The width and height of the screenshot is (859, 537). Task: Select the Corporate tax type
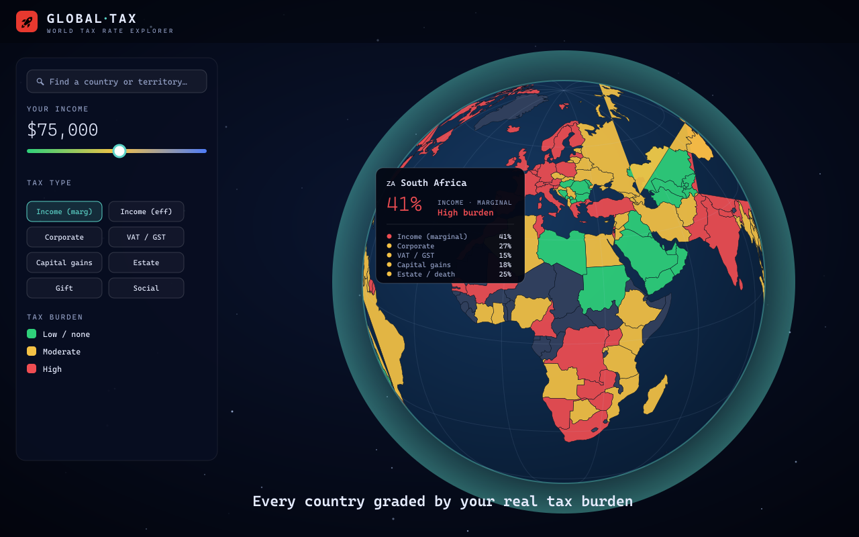pos(64,237)
